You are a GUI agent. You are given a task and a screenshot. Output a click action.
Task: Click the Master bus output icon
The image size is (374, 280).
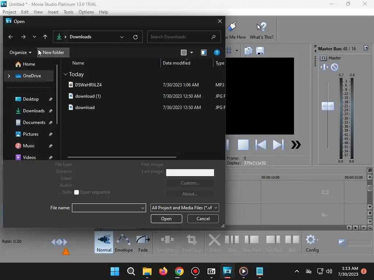pos(324,58)
